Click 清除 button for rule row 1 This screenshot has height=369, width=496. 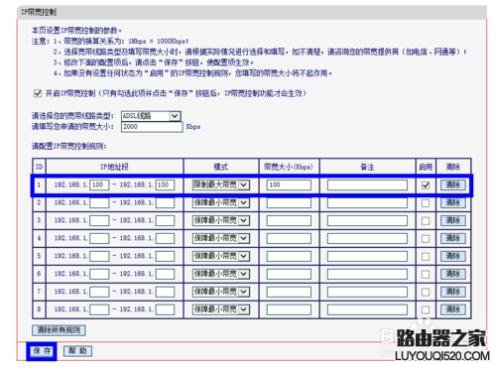click(453, 184)
